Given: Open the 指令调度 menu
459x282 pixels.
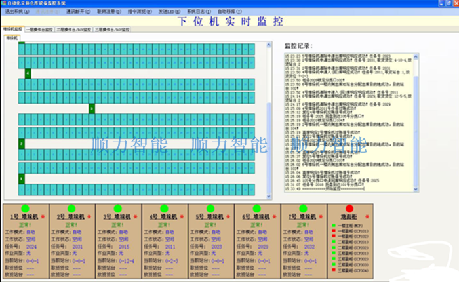Looking at the screenshot, I should (x=145, y=12).
